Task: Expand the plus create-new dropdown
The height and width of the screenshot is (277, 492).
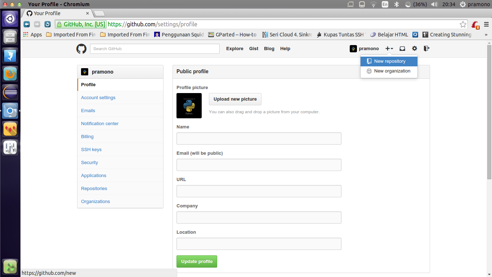Action: click(x=389, y=48)
